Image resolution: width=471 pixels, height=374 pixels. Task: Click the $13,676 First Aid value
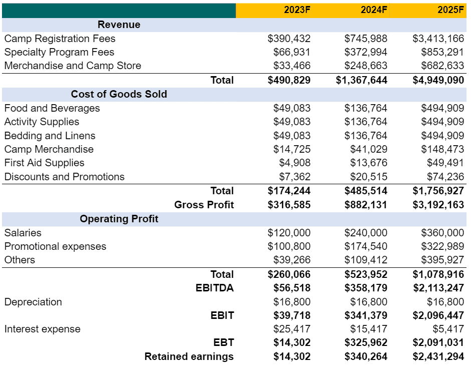369,163
